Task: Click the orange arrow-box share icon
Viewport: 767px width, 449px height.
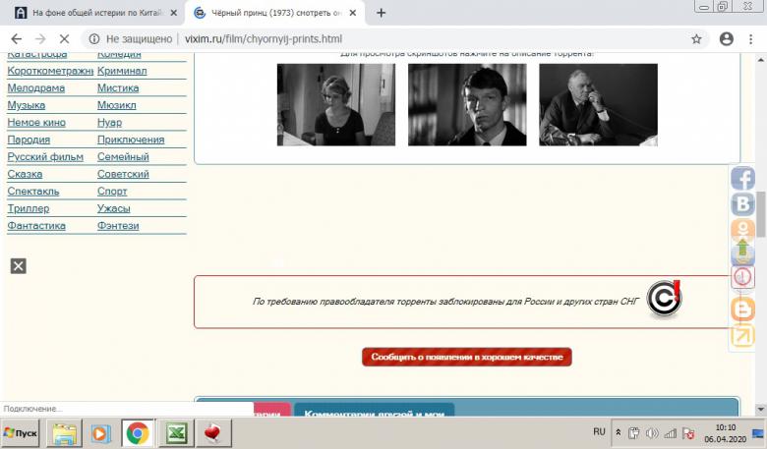Action: pyautogui.click(x=742, y=335)
